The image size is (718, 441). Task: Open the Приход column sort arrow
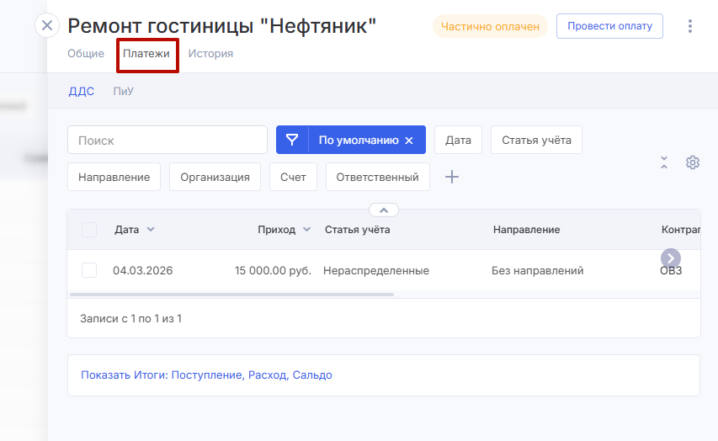pos(307,230)
